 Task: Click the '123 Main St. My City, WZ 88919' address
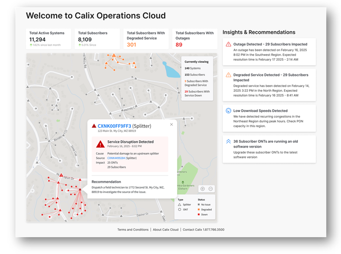[117, 131]
